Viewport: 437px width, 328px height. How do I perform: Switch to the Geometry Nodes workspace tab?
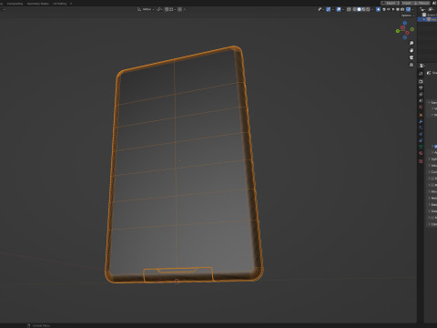point(38,4)
